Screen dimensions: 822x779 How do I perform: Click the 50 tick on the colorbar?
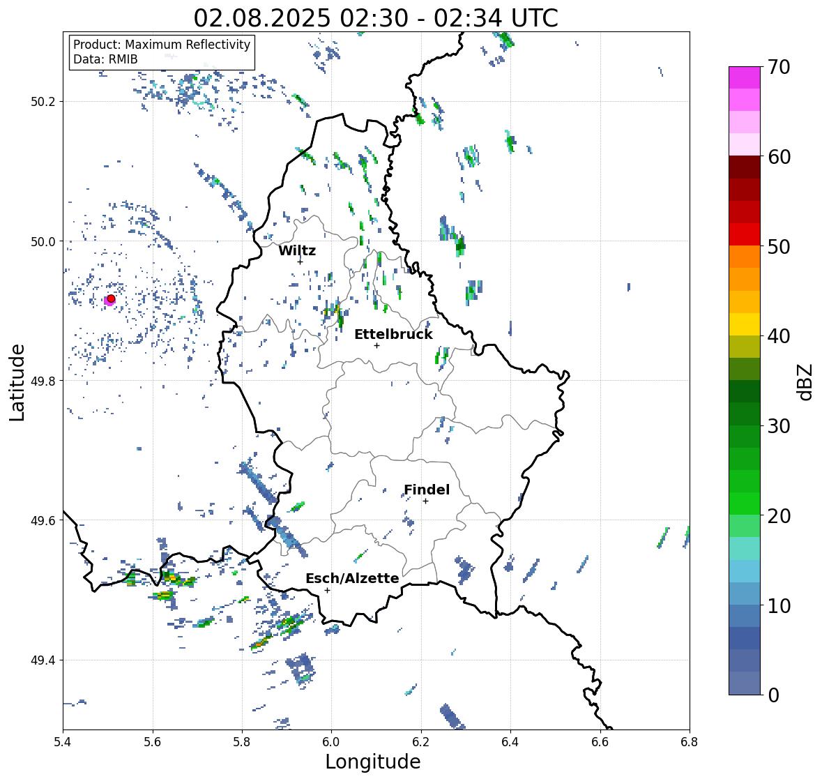point(779,246)
